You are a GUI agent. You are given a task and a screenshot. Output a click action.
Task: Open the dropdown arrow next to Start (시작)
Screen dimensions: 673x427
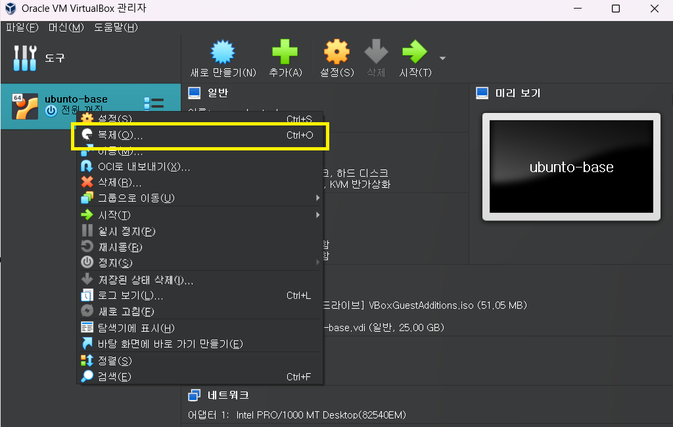click(x=442, y=58)
